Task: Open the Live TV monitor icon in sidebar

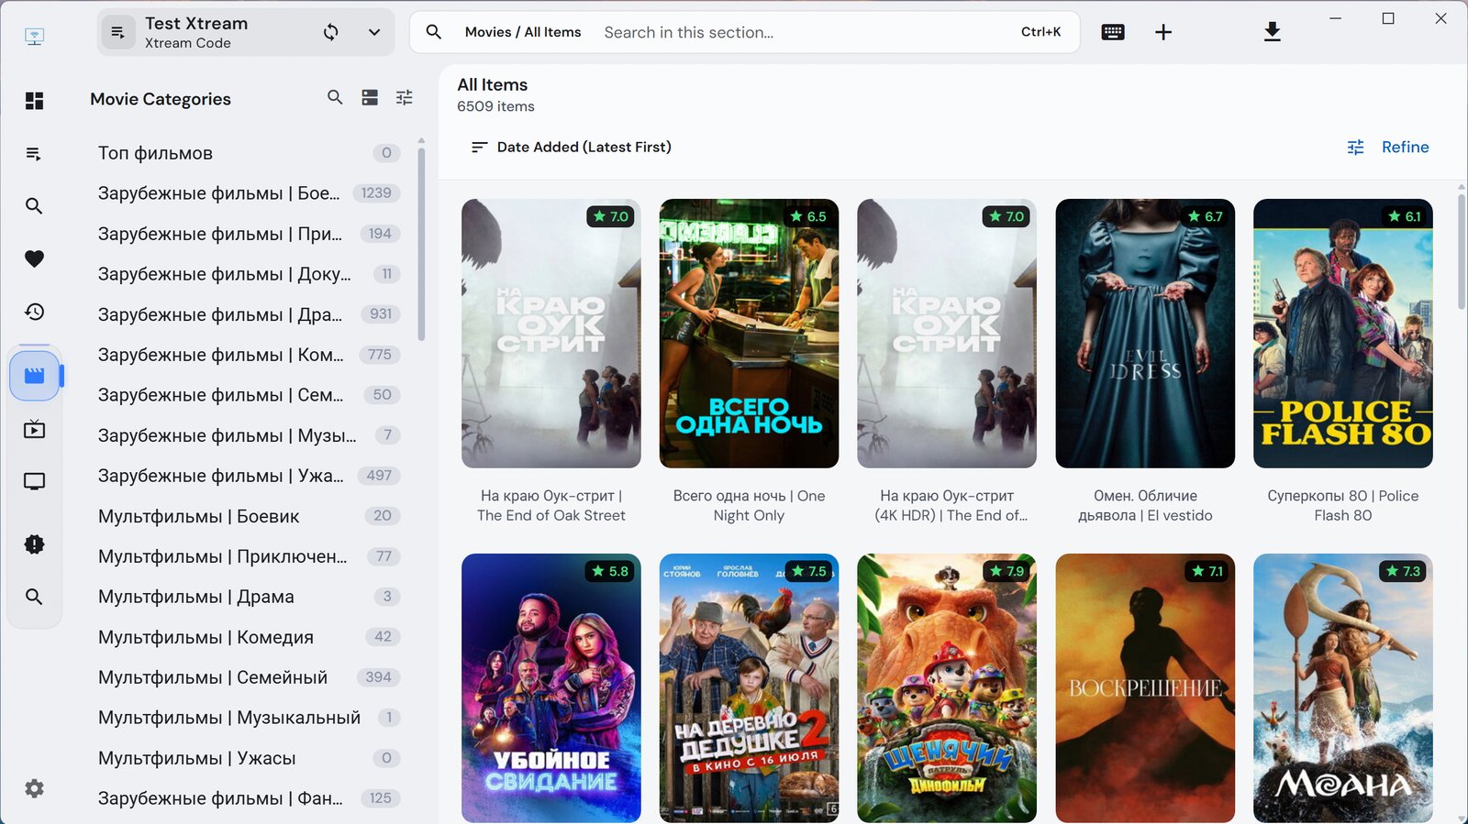Action: coord(34,481)
